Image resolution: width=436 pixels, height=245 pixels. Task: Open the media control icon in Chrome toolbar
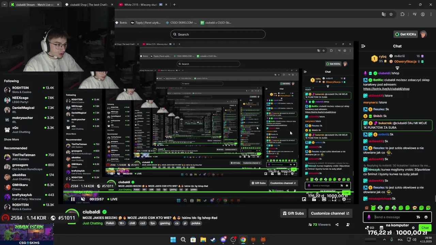pyautogui.click(x=415, y=14)
